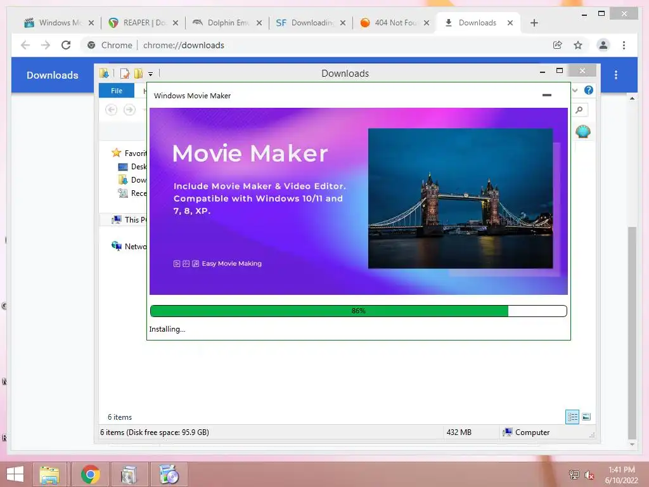649x487 pixels.
Task: Open File Explorer from the taskbar
Action: tap(49, 474)
